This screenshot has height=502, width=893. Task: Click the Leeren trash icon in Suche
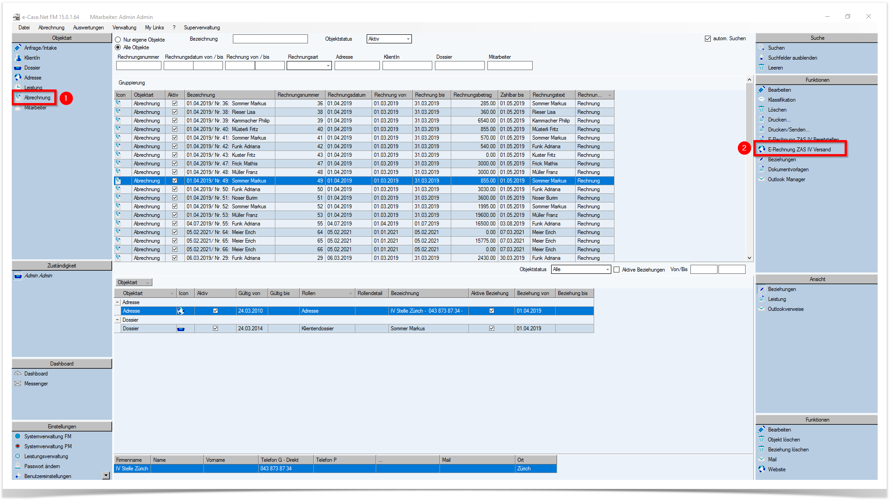coord(761,68)
